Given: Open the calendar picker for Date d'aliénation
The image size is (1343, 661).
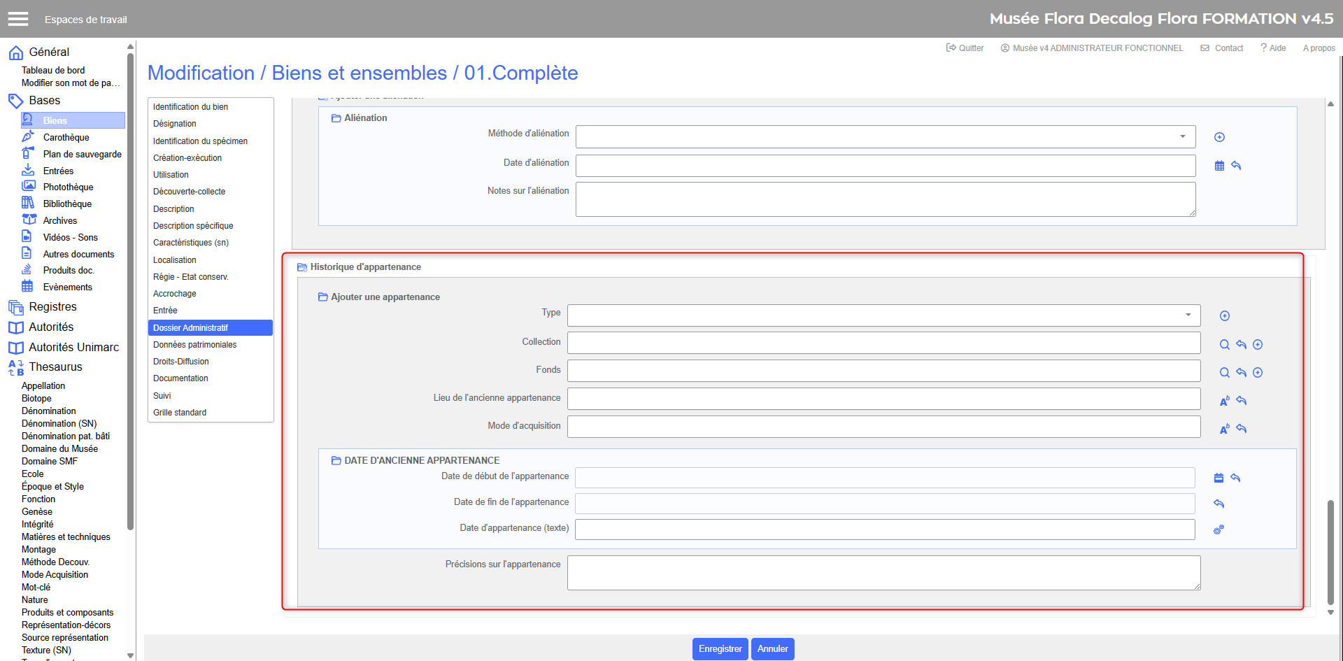Looking at the screenshot, I should [1219, 166].
